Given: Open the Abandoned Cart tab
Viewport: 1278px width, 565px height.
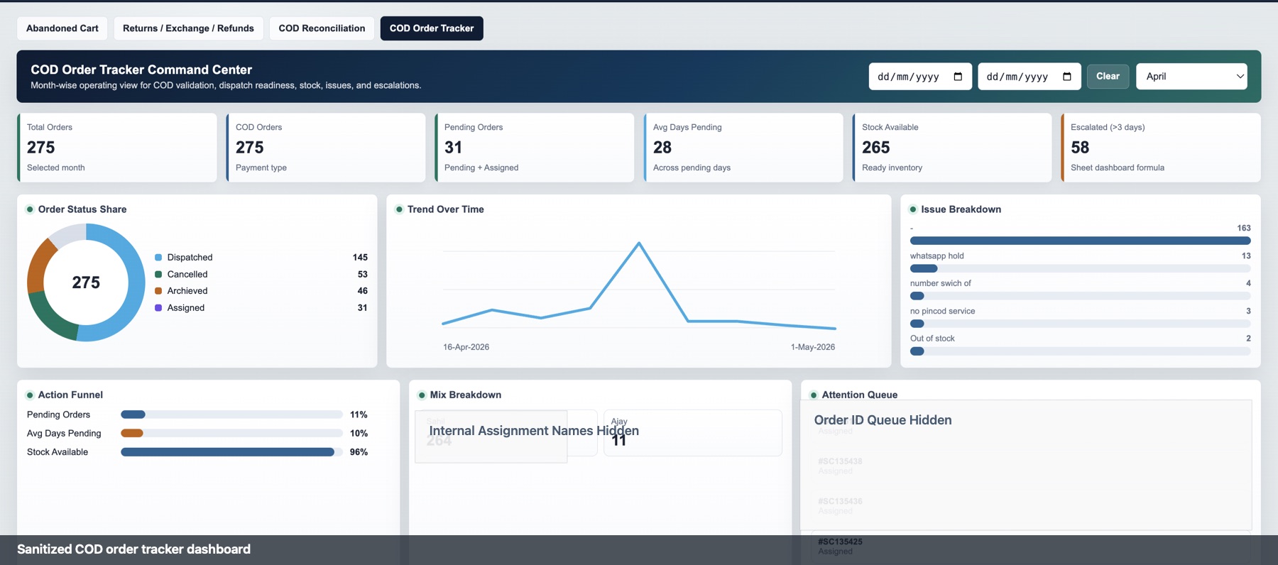Looking at the screenshot, I should click(62, 28).
